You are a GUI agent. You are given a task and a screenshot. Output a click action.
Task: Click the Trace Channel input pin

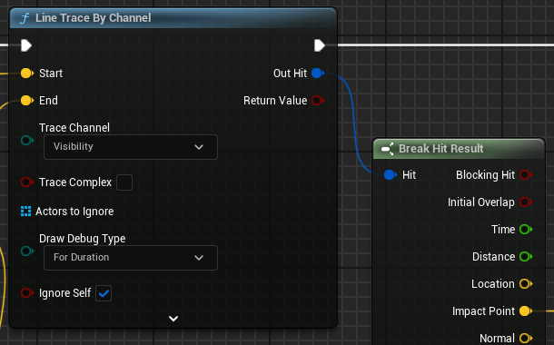27,140
